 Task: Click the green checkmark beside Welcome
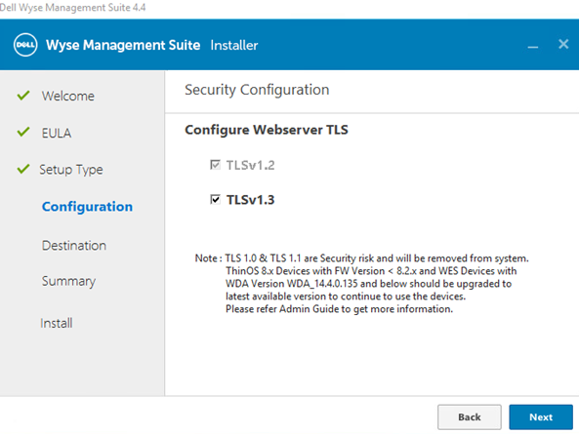tap(23, 96)
